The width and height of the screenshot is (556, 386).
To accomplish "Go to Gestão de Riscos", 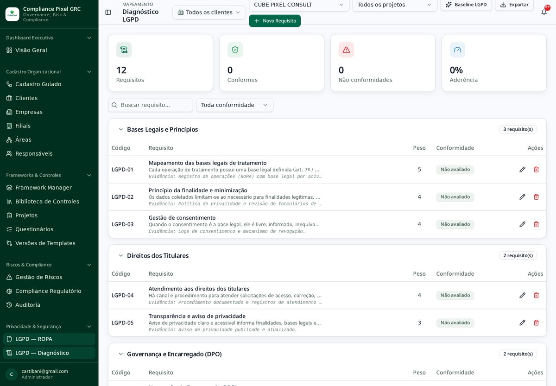I will tap(49, 277).
